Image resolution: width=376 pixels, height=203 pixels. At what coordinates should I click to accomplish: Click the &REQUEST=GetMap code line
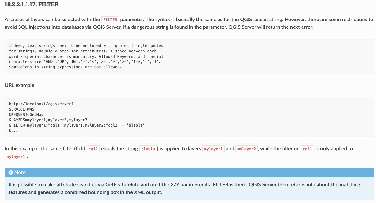(26, 115)
